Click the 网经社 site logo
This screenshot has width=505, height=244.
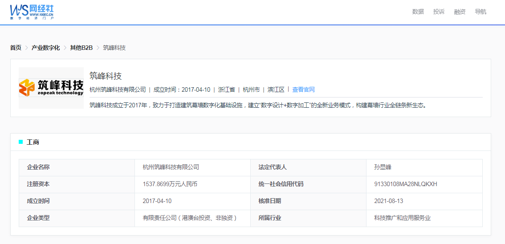click(32, 12)
